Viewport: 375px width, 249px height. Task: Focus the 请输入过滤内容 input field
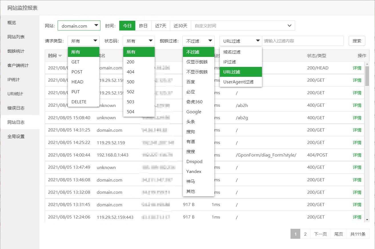click(x=303, y=41)
